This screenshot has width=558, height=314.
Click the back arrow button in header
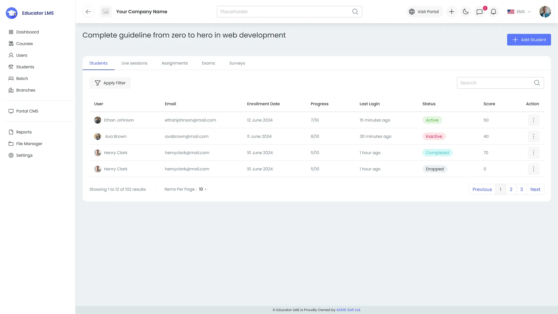(88, 12)
